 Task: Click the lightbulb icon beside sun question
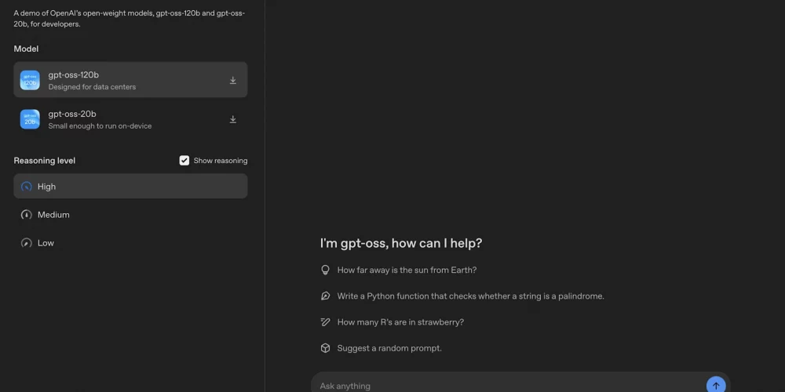click(326, 270)
